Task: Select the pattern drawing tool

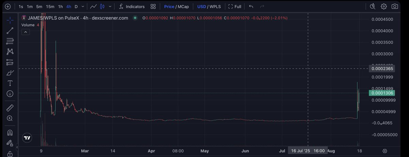Action: point(10,52)
